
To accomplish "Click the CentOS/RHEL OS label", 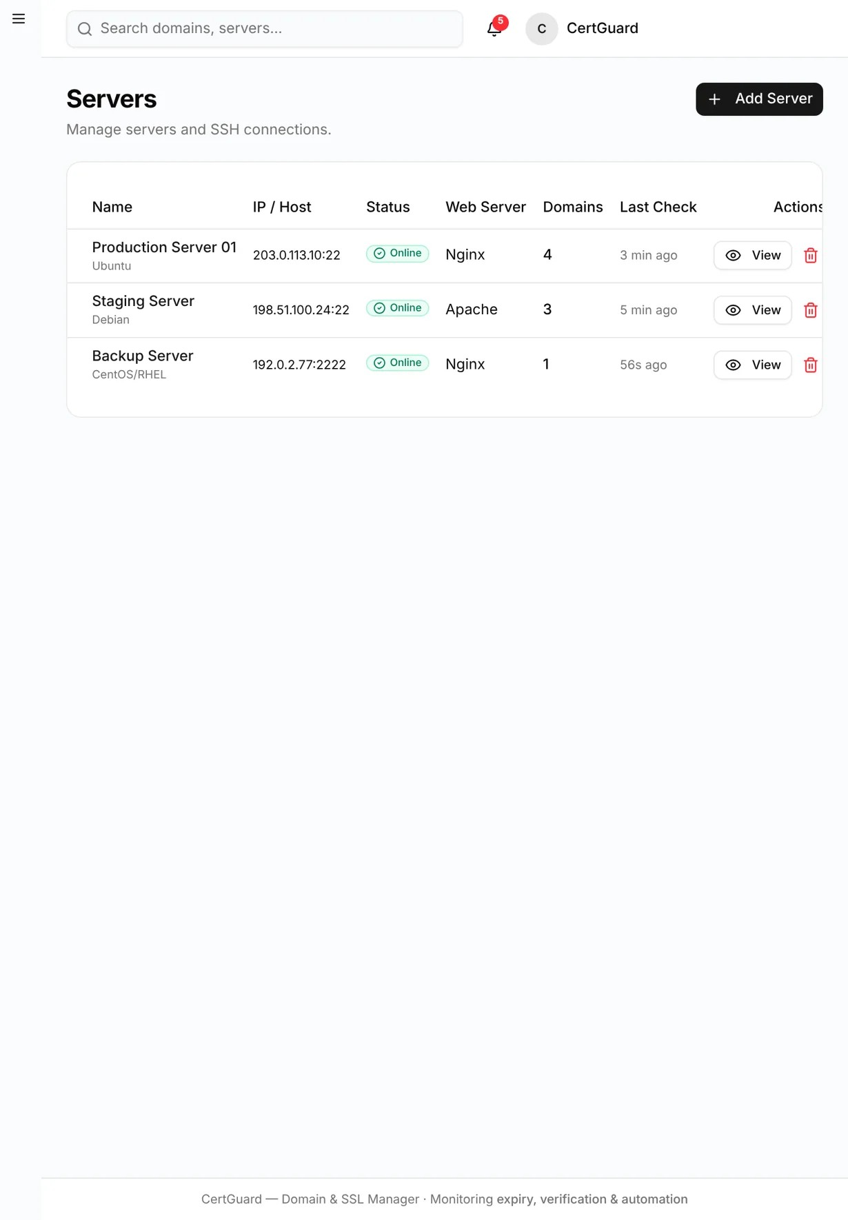I will 129,375.
